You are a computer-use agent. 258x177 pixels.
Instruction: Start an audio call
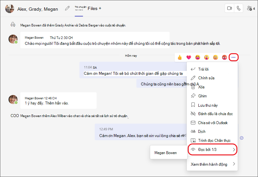click(238, 8)
